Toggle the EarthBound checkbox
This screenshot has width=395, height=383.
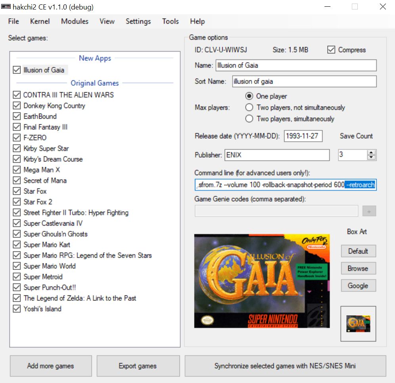(x=17, y=116)
